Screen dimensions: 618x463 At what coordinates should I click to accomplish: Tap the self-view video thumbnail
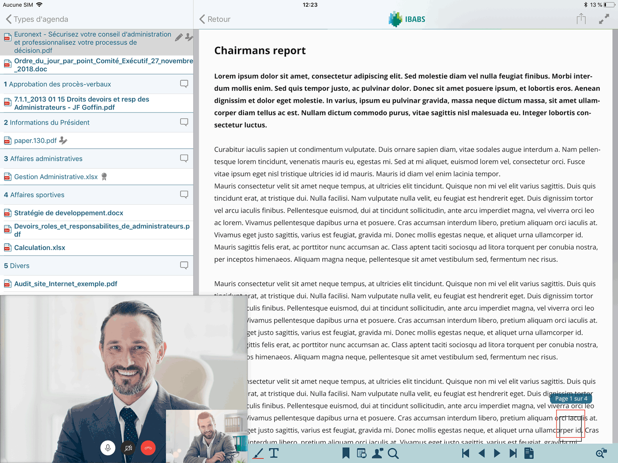tap(206, 436)
